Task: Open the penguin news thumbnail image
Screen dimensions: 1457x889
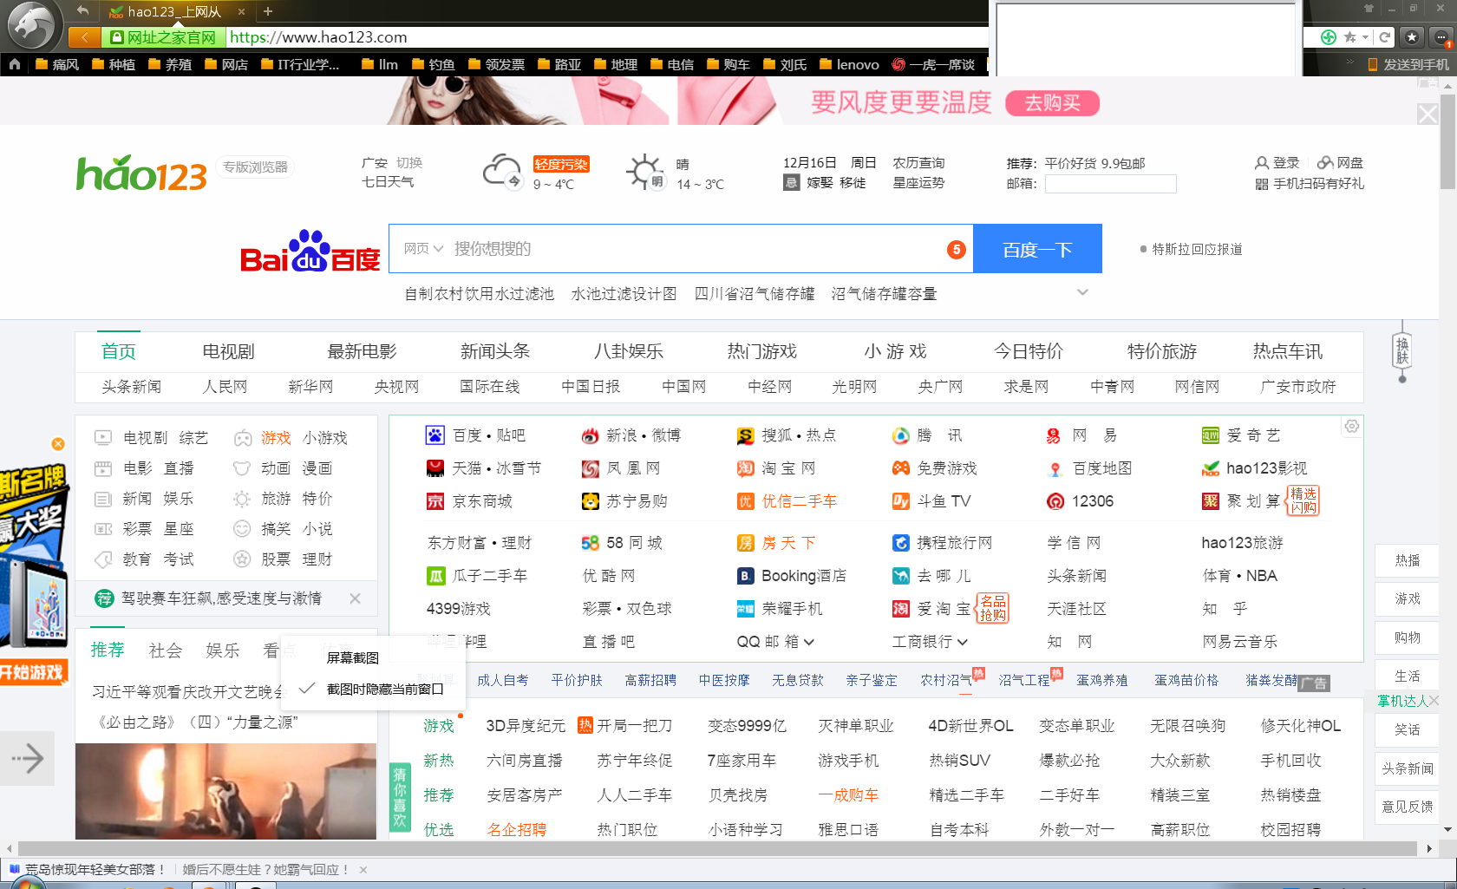Action: [225, 791]
